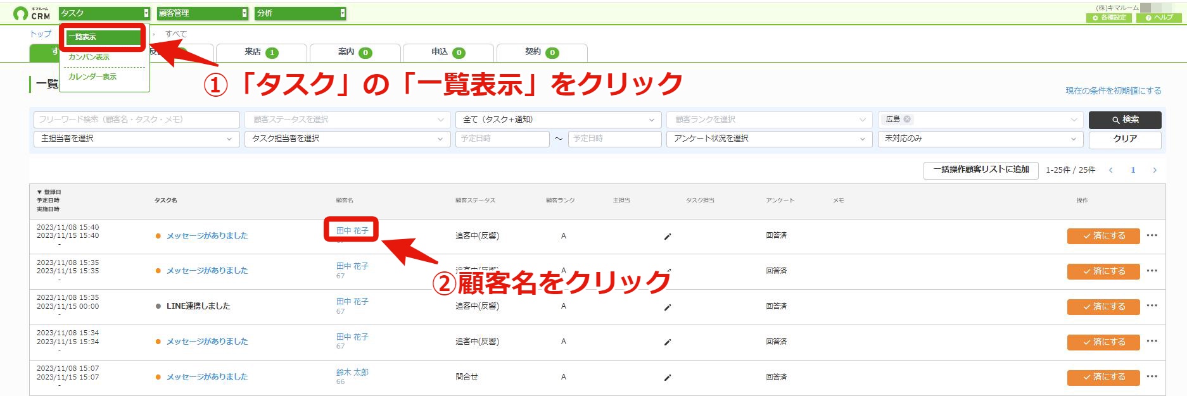Click the LINE連携しました task name
1187x396 pixels.
click(198, 306)
